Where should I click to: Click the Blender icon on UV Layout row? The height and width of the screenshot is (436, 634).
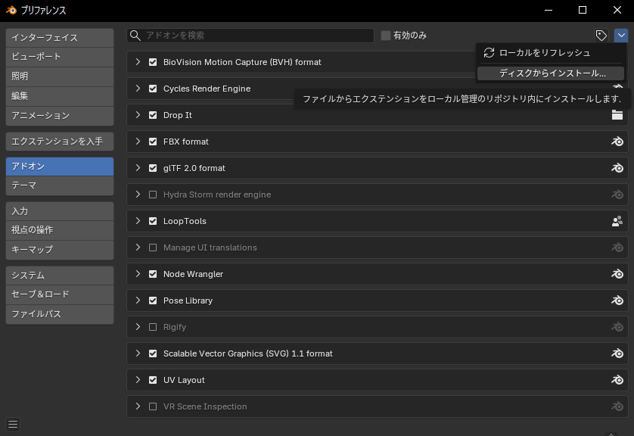(617, 380)
